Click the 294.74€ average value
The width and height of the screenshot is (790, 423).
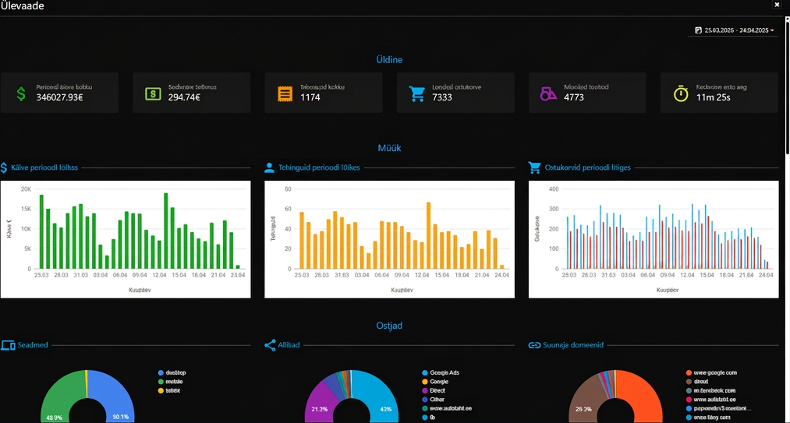(184, 97)
